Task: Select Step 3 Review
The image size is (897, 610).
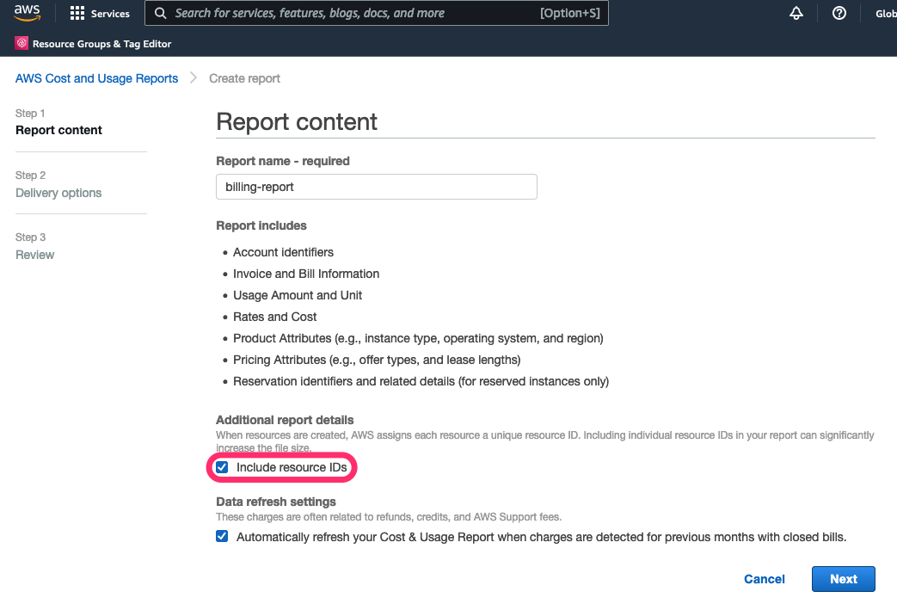Action: 34,254
